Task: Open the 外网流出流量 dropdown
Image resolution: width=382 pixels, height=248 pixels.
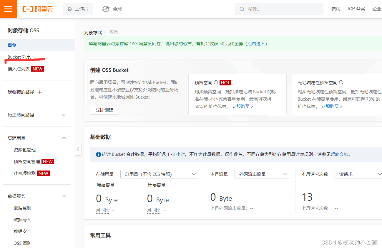Action: (x=262, y=174)
